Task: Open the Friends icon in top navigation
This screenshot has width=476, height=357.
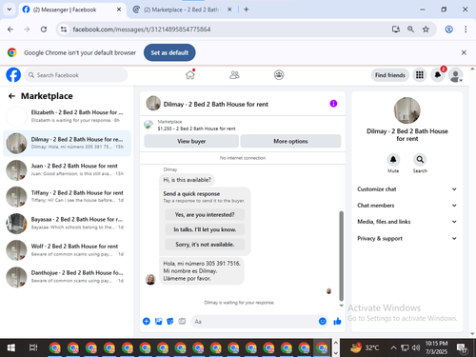Action: 234,75
